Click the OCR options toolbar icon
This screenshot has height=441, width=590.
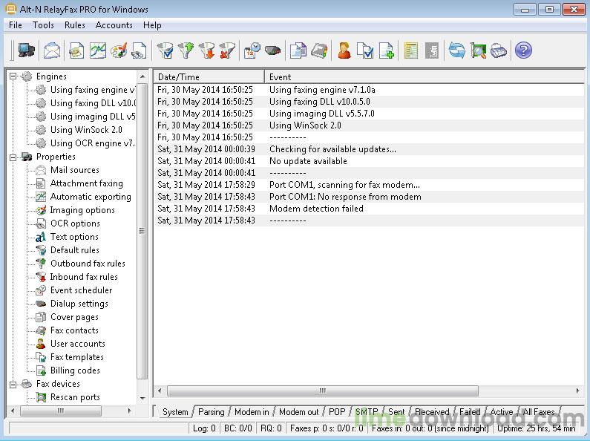139,50
